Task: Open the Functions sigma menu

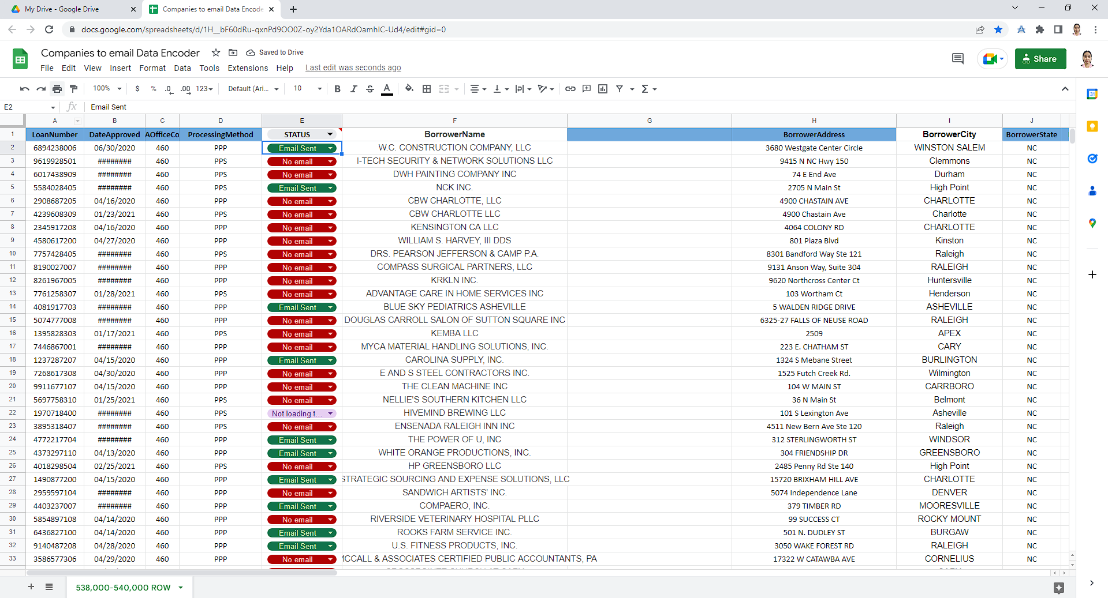Action: 649,89
